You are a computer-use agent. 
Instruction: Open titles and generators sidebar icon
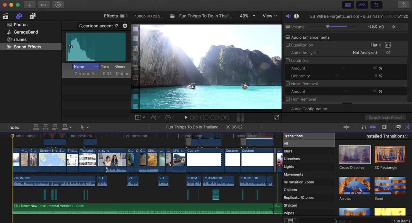tap(32, 16)
